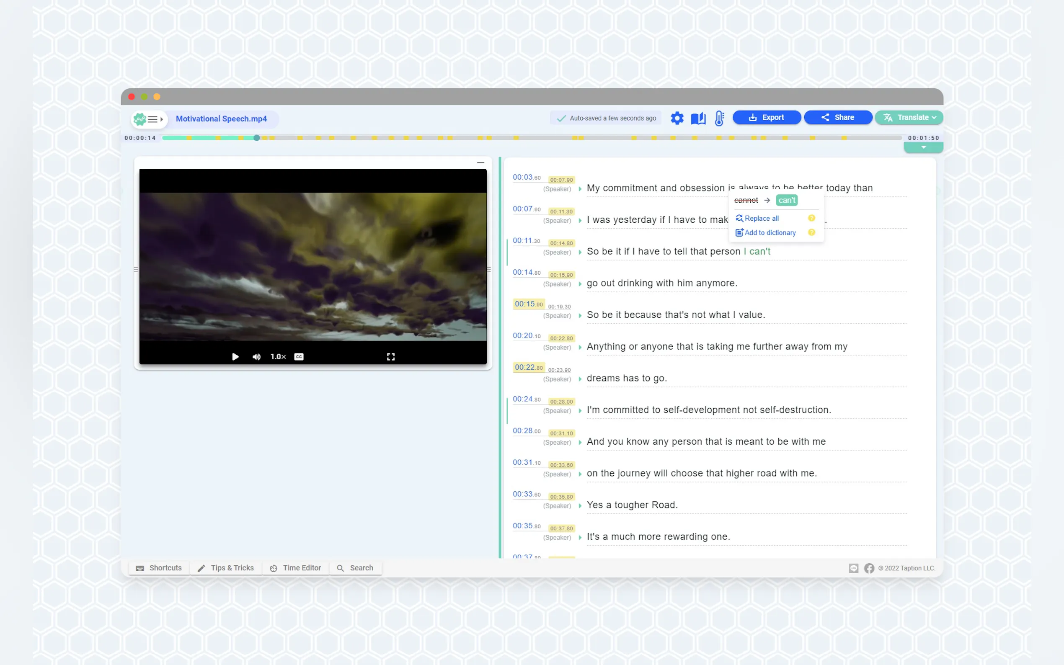Open the Shortcuts tab

pyautogui.click(x=159, y=568)
